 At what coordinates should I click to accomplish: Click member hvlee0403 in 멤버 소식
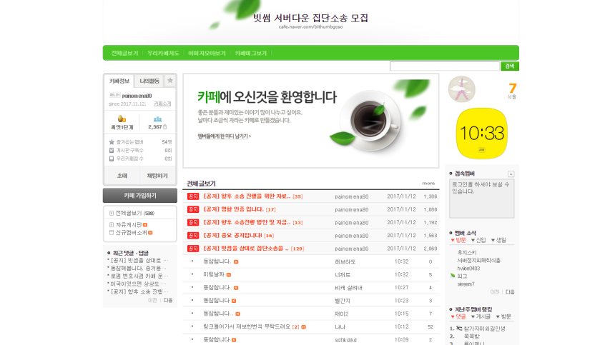tap(468, 269)
